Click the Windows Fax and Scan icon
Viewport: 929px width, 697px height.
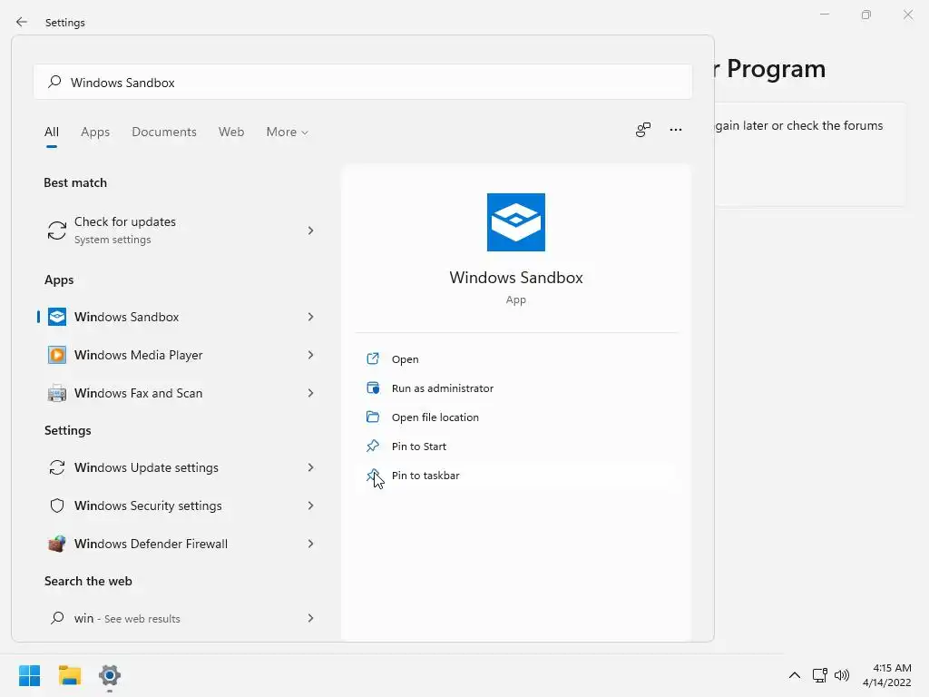57,393
